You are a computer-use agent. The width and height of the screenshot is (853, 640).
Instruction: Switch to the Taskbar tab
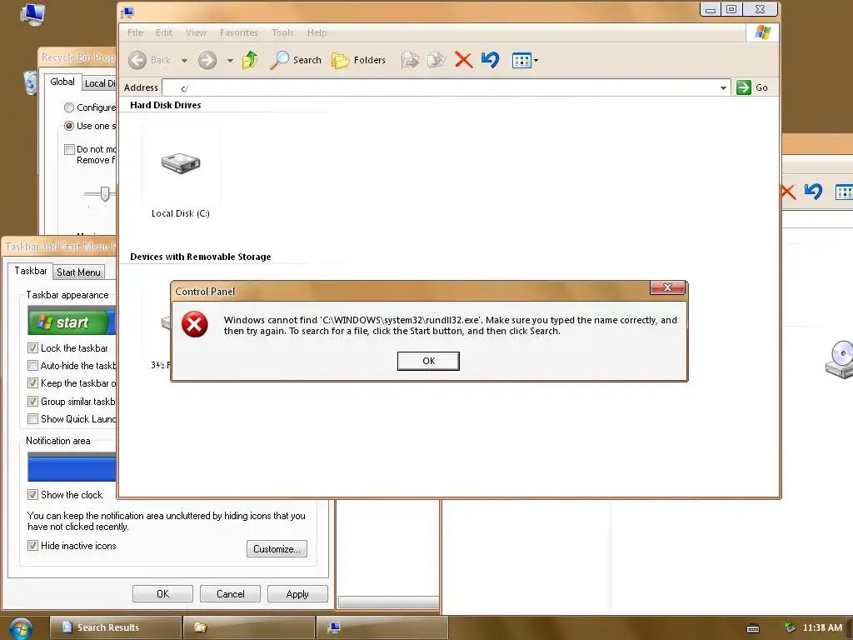pyautogui.click(x=31, y=271)
